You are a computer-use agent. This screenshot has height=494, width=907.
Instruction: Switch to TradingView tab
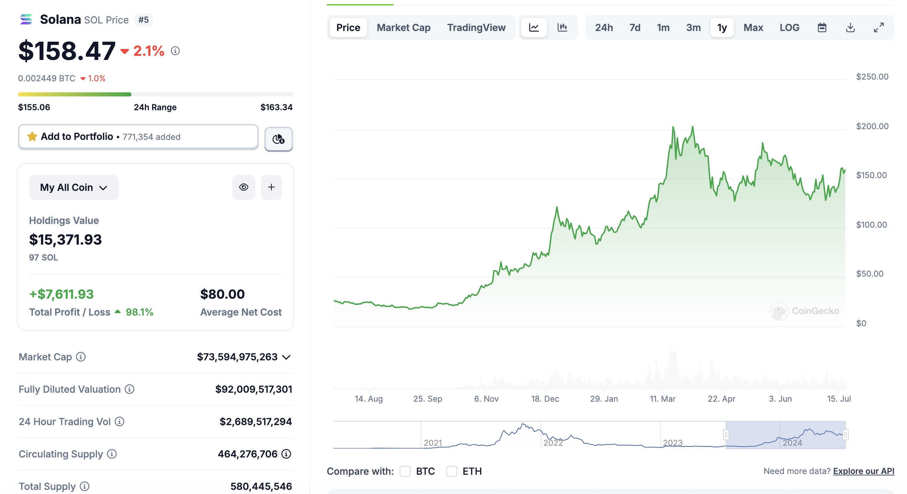click(476, 28)
